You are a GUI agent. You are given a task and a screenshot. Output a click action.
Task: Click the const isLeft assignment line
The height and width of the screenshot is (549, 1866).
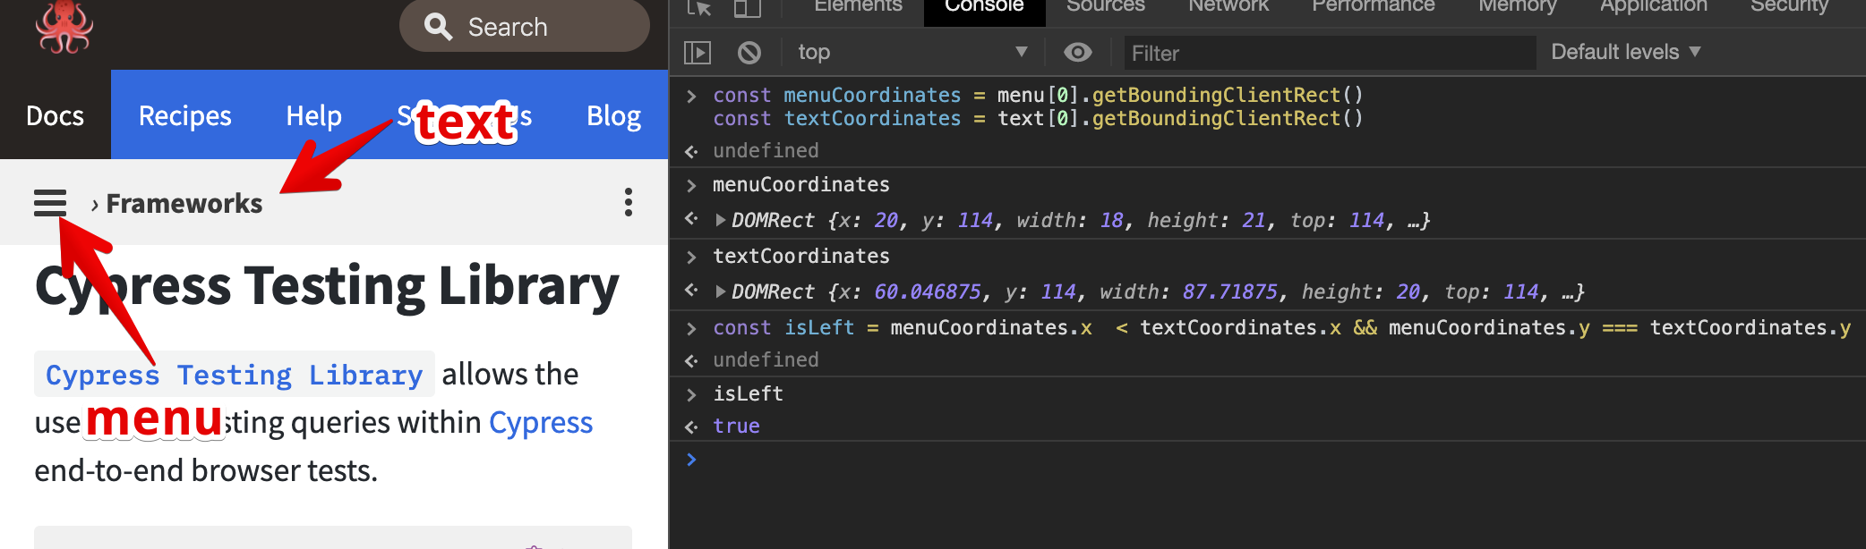pyautogui.click(x=1281, y=327)
